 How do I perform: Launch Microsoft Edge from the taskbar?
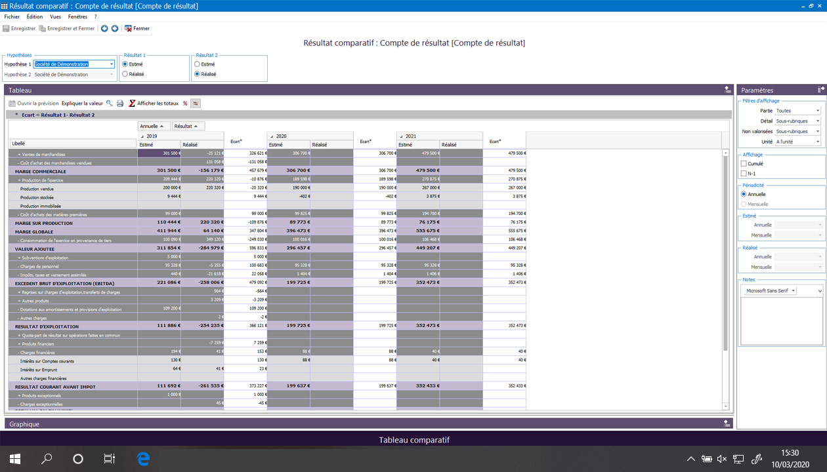click(143, 459)
